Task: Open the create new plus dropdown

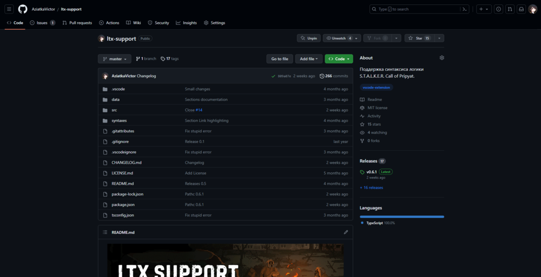Action: click(x=484, y=9)
